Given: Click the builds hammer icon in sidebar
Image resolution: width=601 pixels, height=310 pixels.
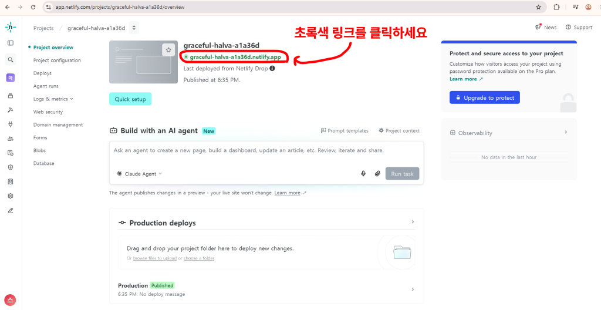Looking at the screenshot, I should tap(11, 110).
